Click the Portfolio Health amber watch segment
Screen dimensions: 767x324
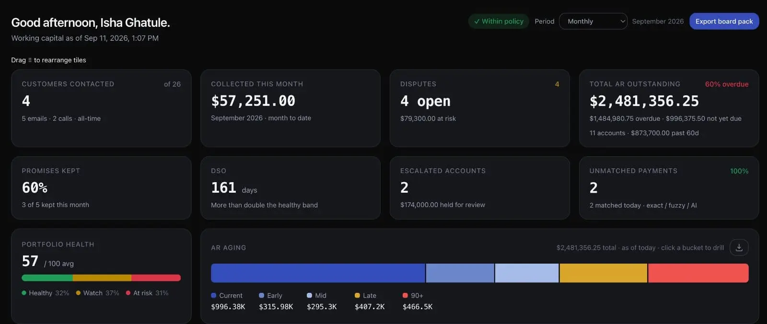click(102, 278)
